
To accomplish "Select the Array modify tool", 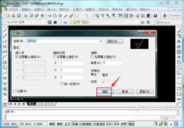I will [x=179, y=52].
